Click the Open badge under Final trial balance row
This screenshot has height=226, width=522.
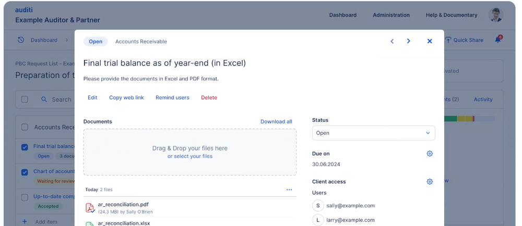coord(44,156)
